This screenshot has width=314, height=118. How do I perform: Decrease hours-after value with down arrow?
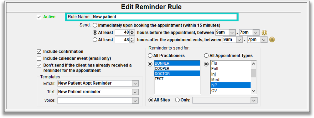point(132,41)
